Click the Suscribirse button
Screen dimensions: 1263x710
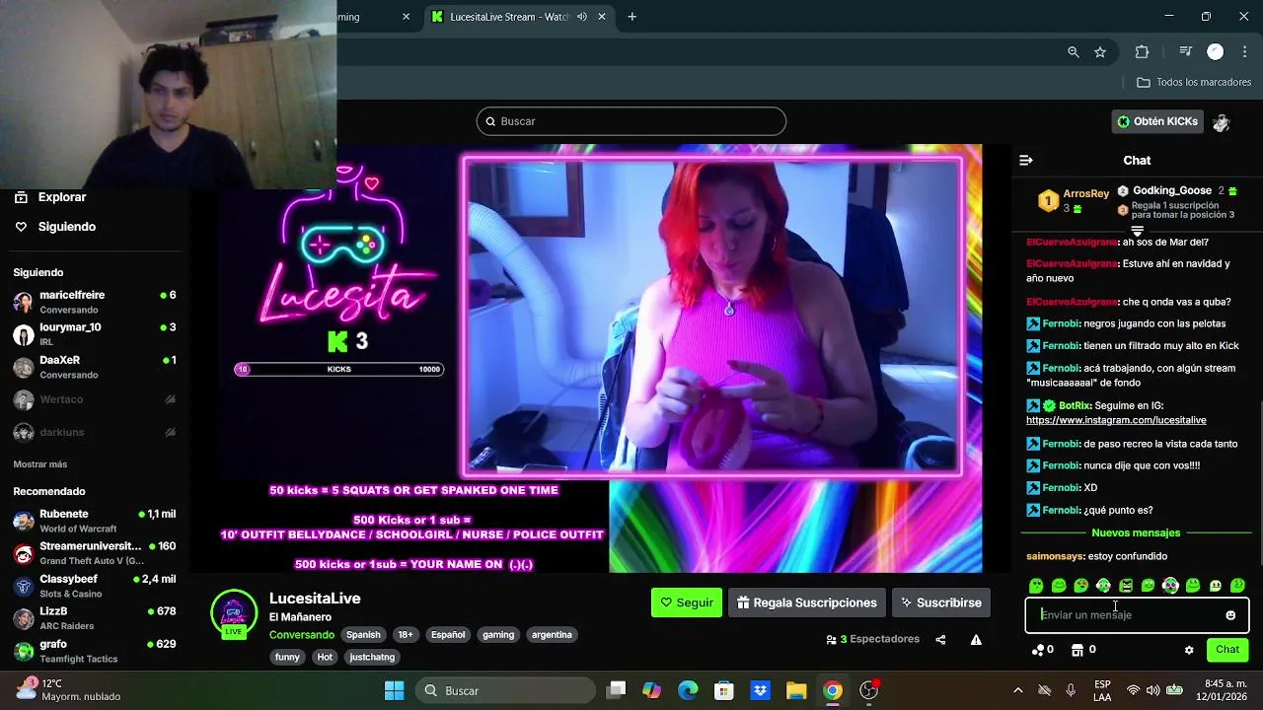[941, 603]
